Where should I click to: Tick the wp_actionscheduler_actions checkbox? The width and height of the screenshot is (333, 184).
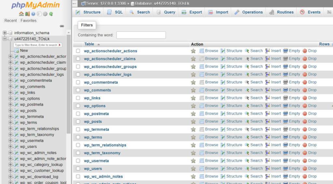[x=78, y=51]
